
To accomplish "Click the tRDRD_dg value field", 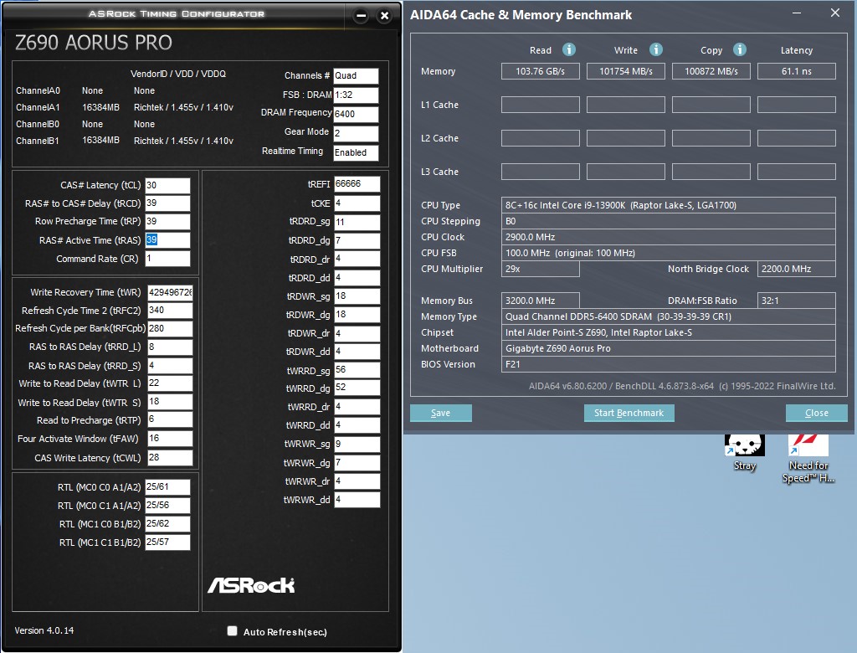I will click(357, 240).
